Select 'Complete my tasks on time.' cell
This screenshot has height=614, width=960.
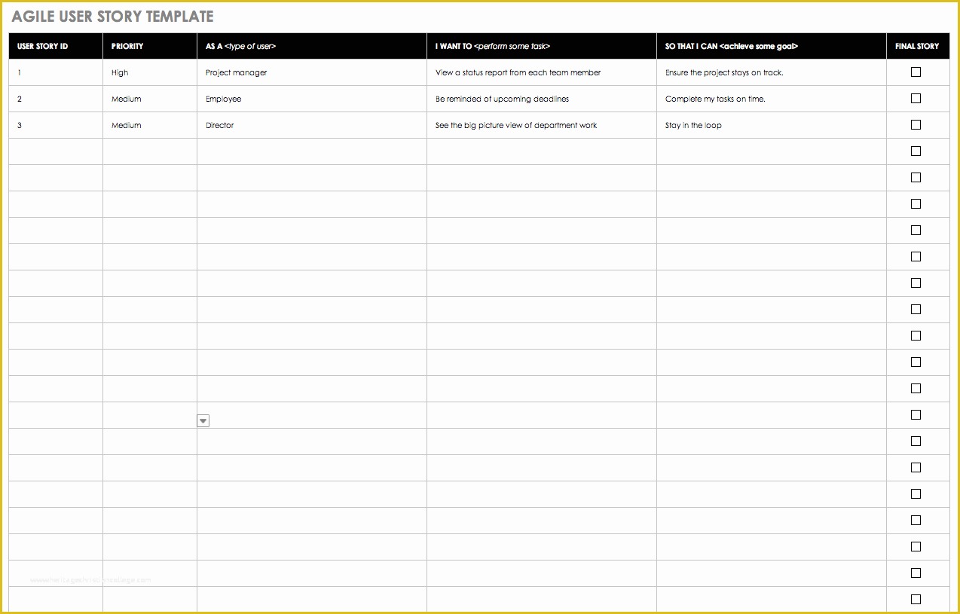[x=772, y=99]
